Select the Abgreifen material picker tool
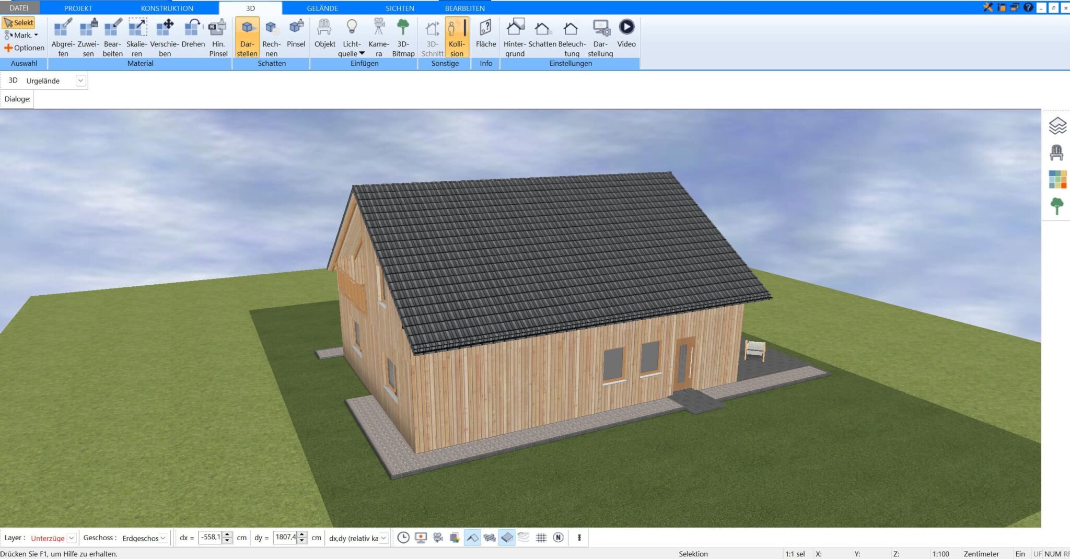Image resolution: width=1070 pixels, height=559 pixels. tap(63, 37)
